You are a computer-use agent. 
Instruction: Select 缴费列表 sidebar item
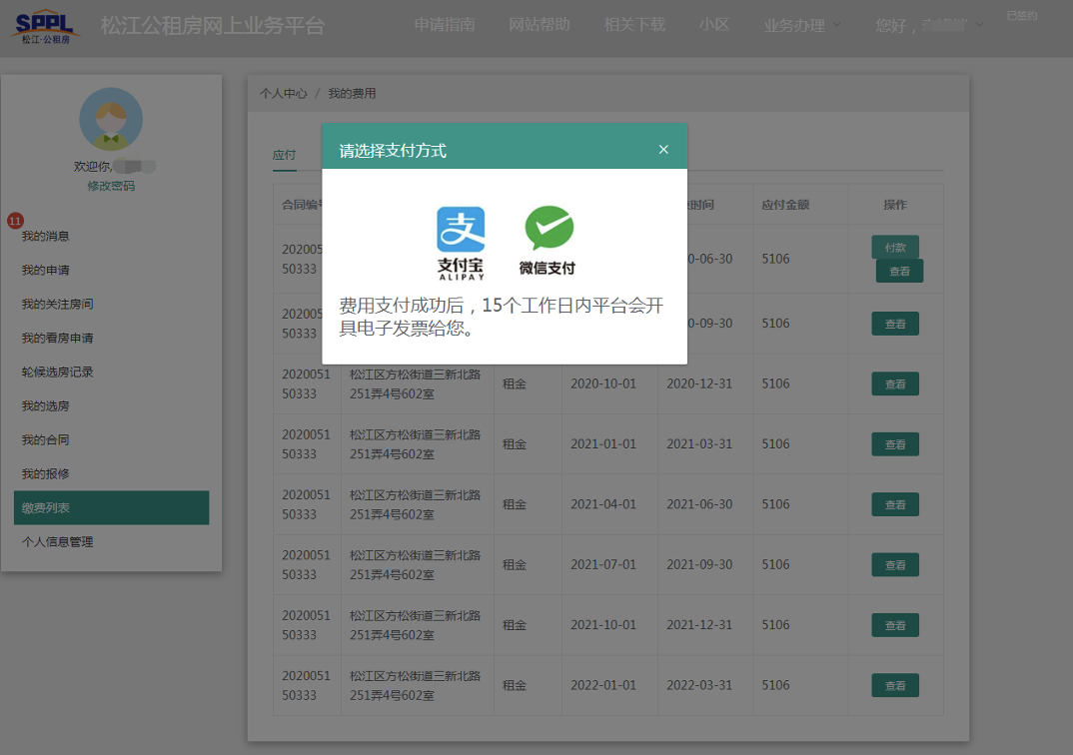click(111, 507)
